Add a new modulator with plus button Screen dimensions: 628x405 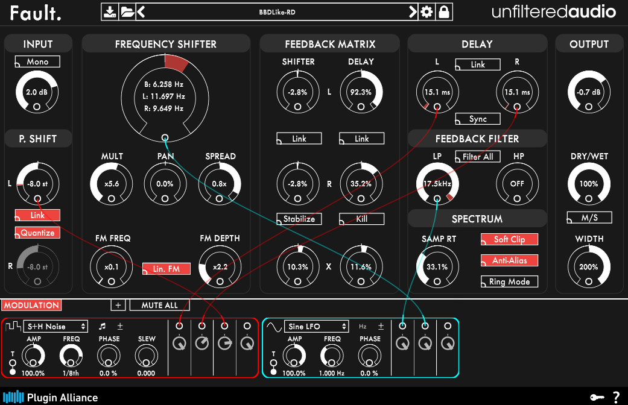(x=118, y=305)
